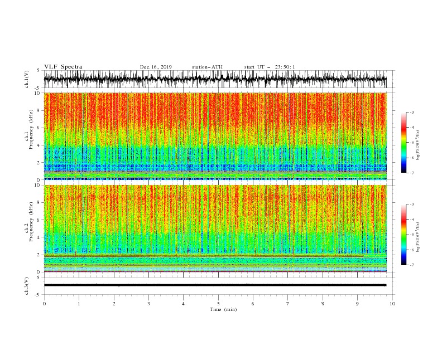
Task: Select the Time (min) axis label
Action: 223,309
